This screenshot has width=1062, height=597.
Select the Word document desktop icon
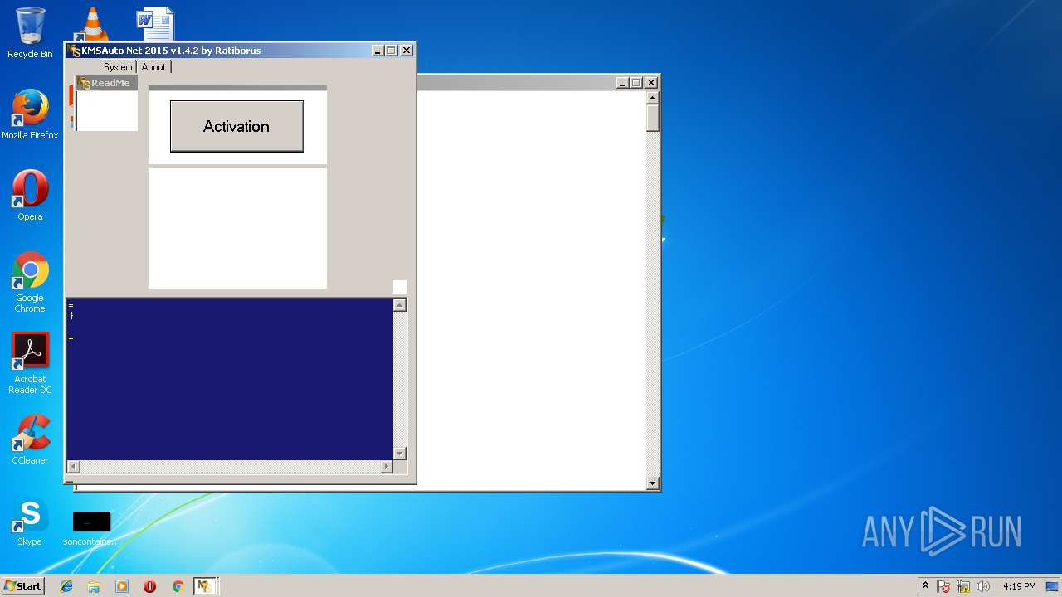pyautogui.click(x=155, y=25)
